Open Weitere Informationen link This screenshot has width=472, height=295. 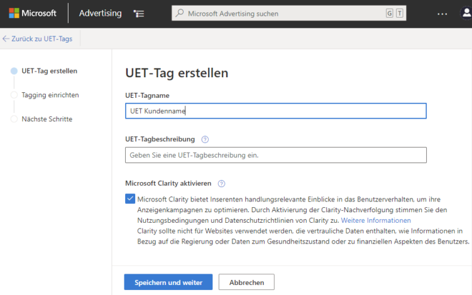coord(376,220)
